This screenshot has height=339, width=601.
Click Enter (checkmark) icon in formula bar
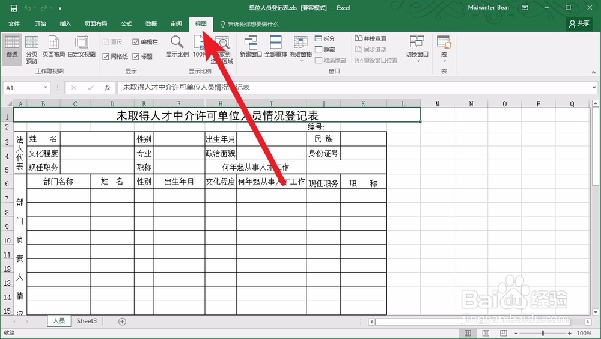pyautogui.click(x=91, y=87)
